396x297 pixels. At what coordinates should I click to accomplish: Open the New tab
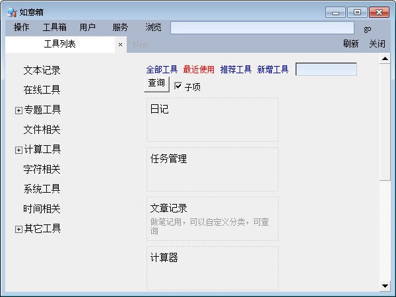click(141, 45)
